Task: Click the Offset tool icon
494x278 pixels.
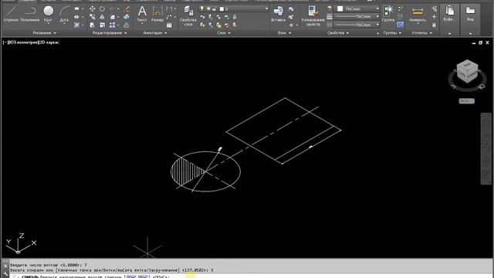Action: pyautogui.click(x=127, y=25)
